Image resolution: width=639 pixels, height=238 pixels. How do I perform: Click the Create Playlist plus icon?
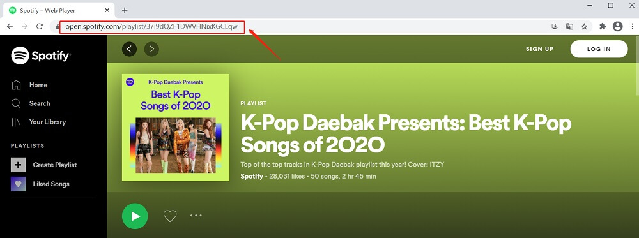pyautogui.click(x=18, y=165)
